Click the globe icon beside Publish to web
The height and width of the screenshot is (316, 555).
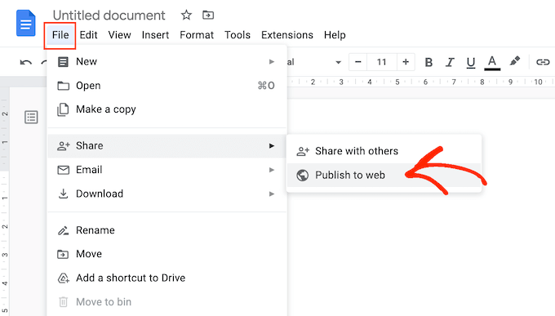pyautogui.click(x=302, y=175)
